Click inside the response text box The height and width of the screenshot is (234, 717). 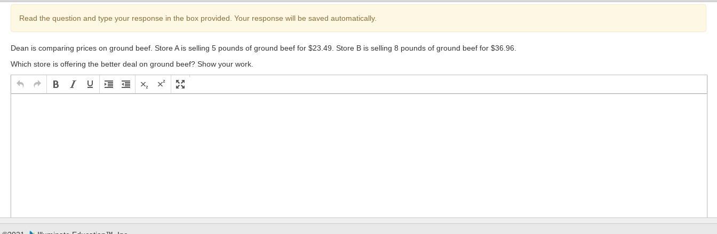[359, 155]
